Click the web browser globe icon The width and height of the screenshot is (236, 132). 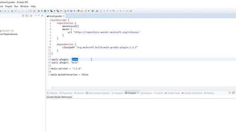click(93, 11)
